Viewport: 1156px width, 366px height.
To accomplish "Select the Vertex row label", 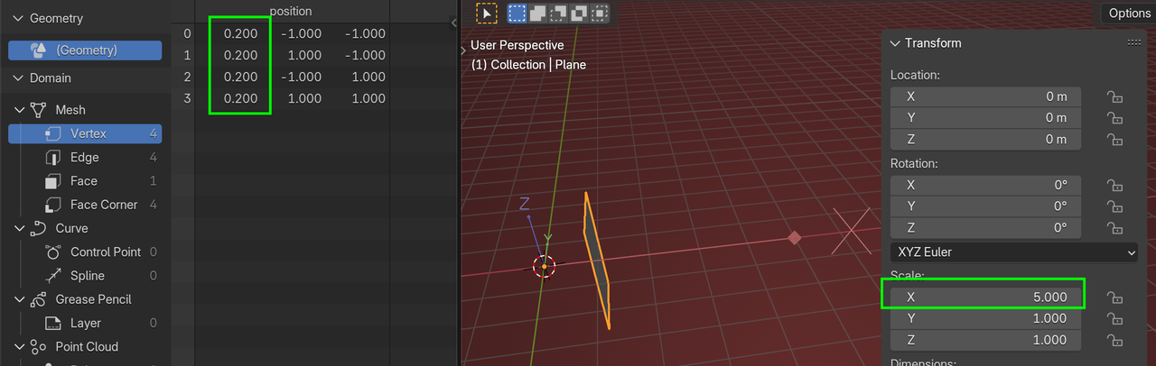I will (x=89, y=133).
